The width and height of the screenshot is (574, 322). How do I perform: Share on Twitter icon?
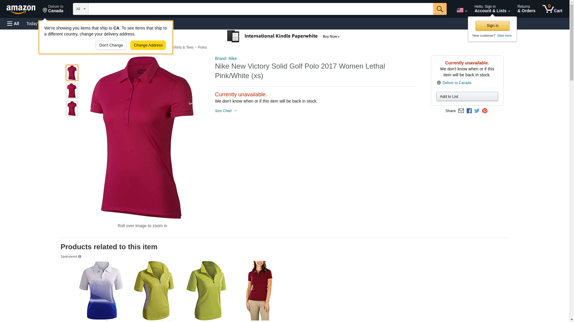pyautogui.click(x=477, y=111)
